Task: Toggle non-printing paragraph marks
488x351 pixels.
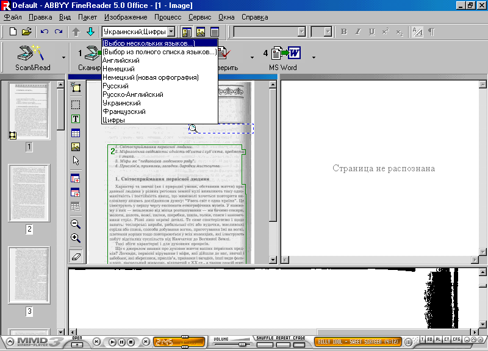Action: pos(431,32)
